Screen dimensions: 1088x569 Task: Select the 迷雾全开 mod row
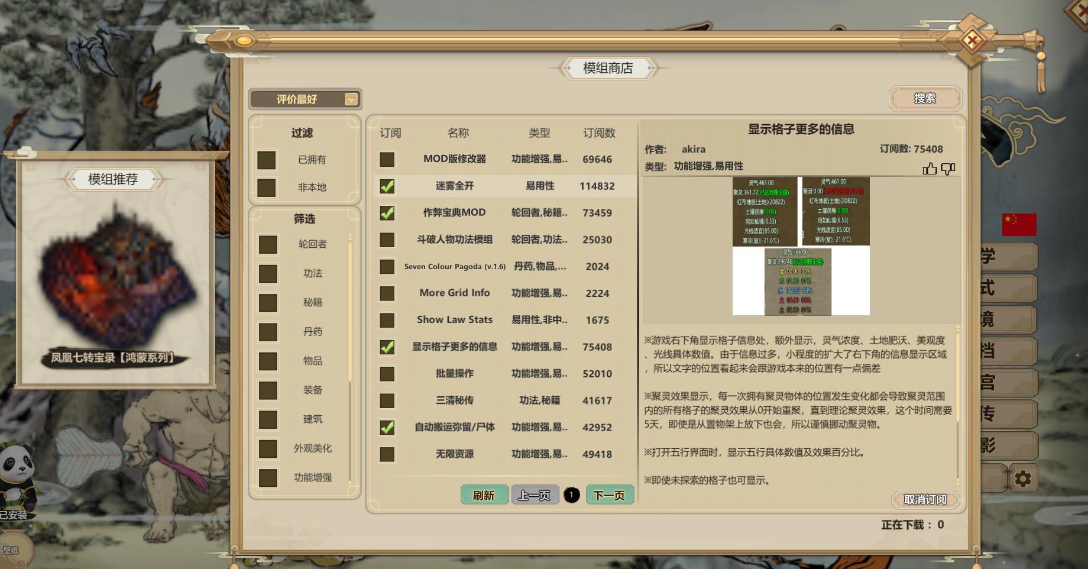505,186
